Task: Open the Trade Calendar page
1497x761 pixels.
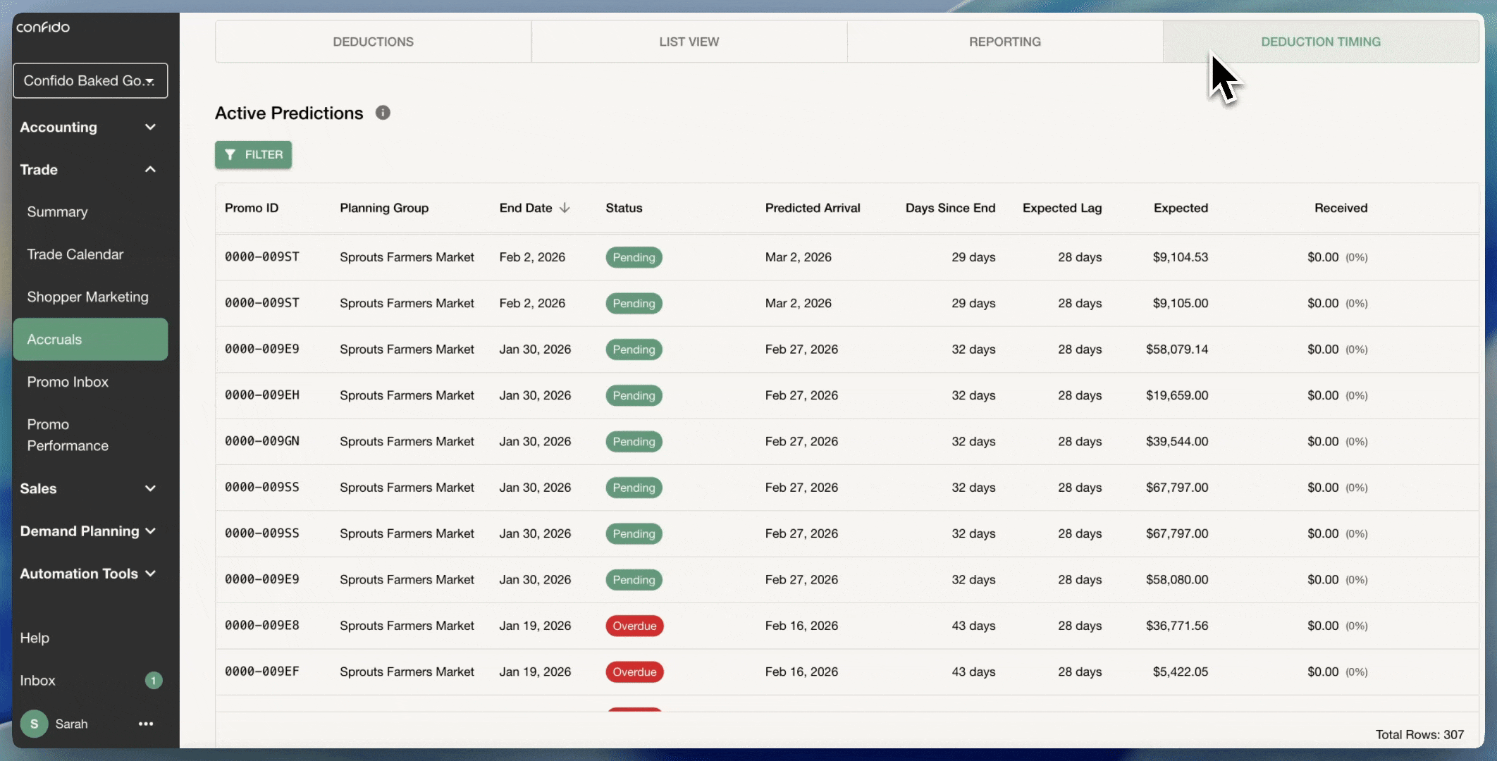Action: (75, 254)
